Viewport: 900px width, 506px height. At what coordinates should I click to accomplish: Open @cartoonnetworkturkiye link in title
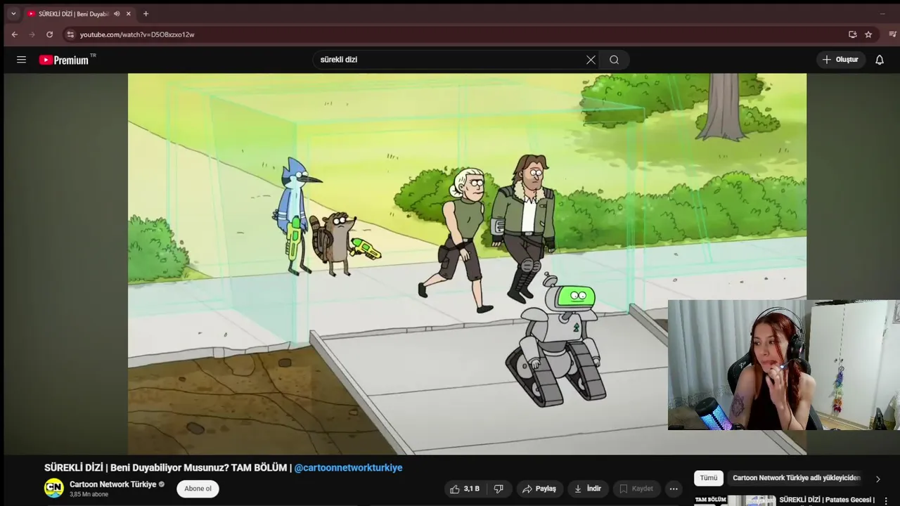point(348,467)
